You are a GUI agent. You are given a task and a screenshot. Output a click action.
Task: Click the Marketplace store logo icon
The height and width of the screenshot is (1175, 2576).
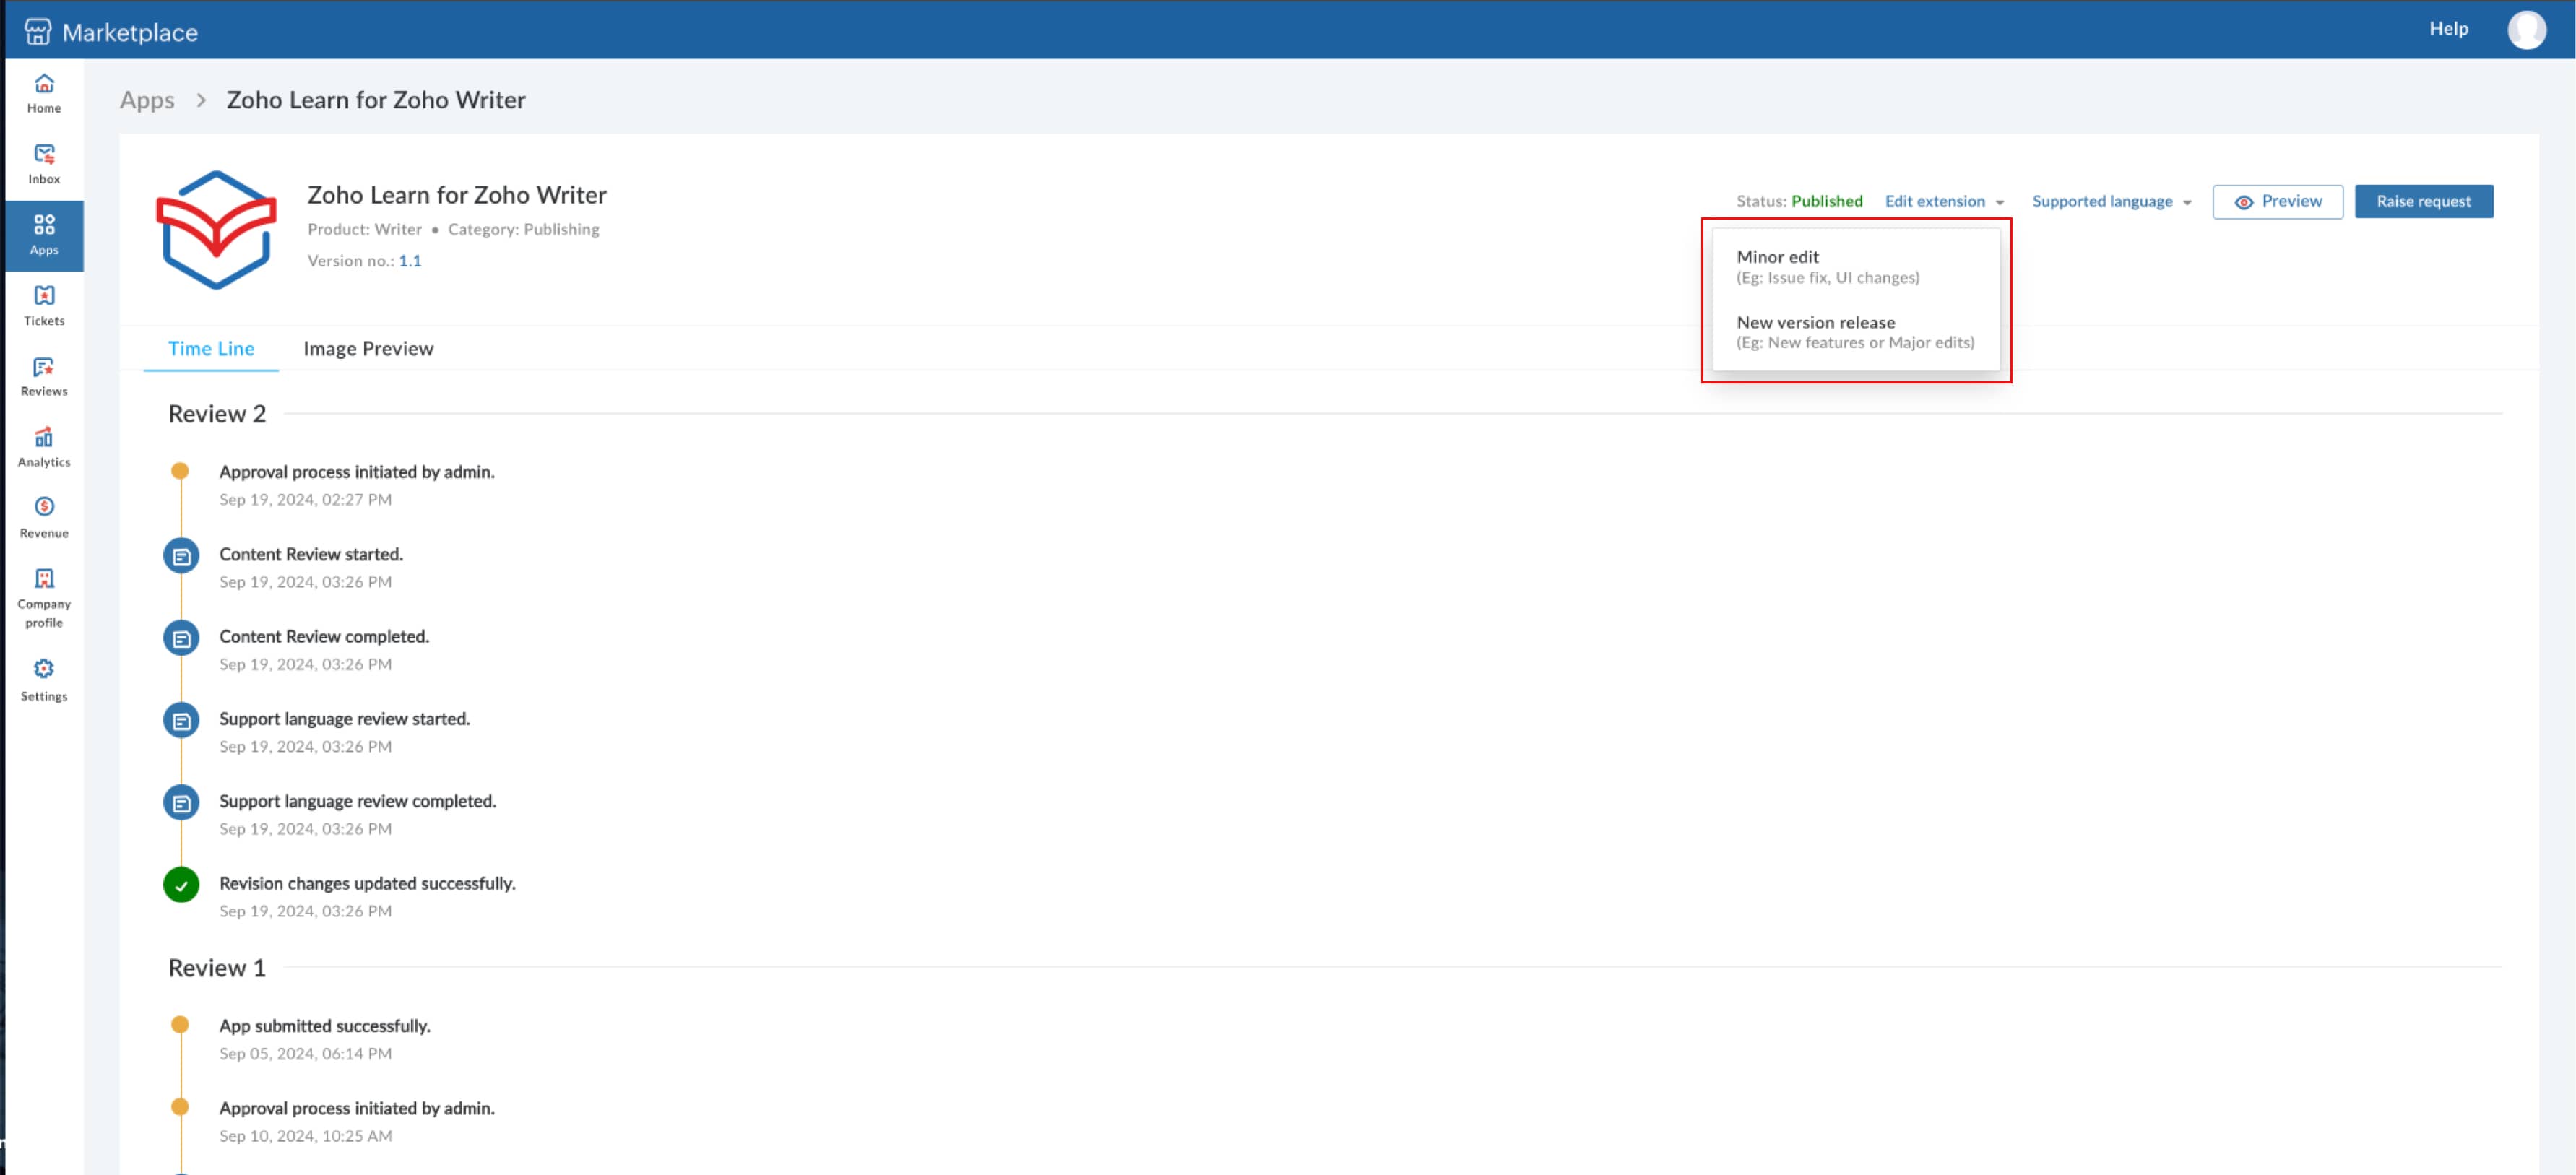pos(38,31)
